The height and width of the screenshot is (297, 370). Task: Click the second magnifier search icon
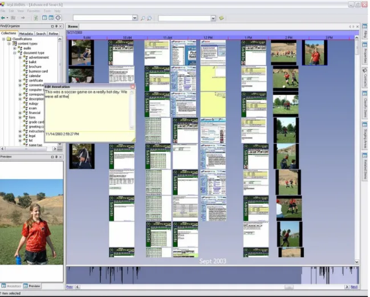coord(149,18)
